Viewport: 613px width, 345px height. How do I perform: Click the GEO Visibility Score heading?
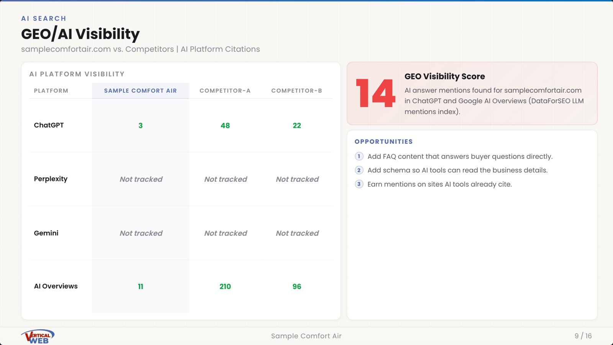coord(445,76)
